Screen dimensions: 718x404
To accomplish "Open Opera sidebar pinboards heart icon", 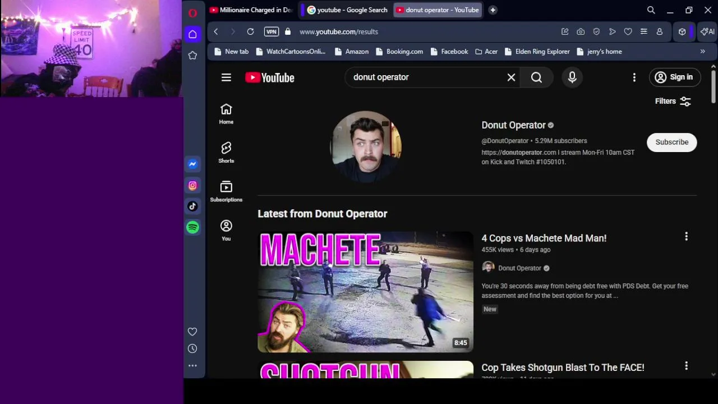I will coord(192,332).
